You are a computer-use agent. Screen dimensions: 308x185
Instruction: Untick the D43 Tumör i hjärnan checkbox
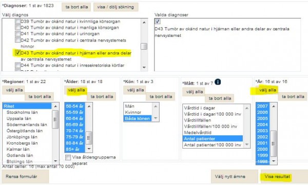click(x=18, y=53)
